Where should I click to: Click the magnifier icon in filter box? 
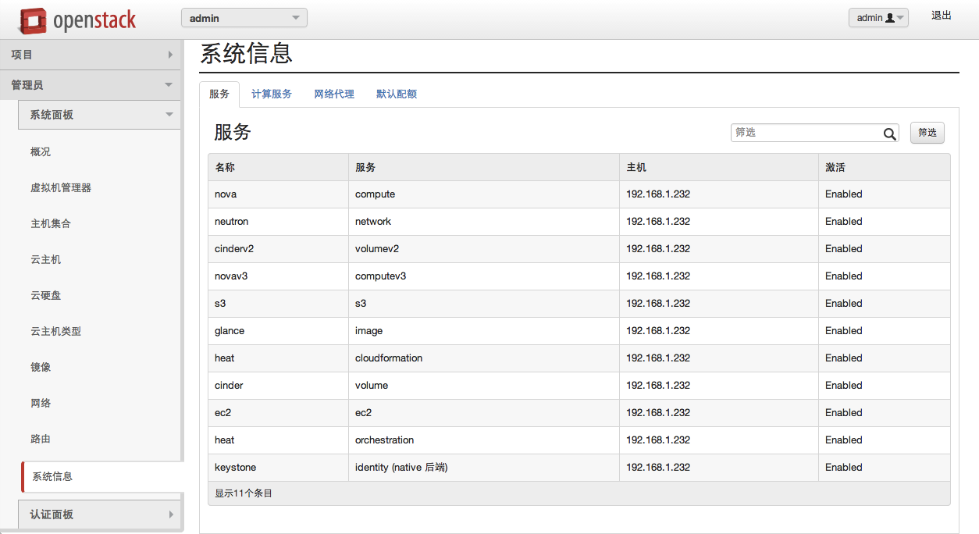[x=889, y=133]
